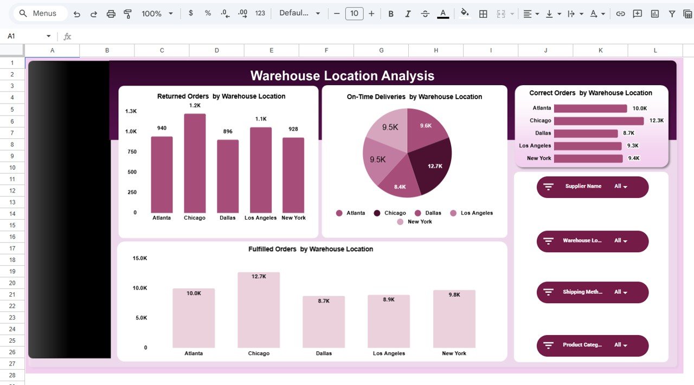Screen dimensions: 694x385
Task: Click the increase font size button
Action: point(372,13)
